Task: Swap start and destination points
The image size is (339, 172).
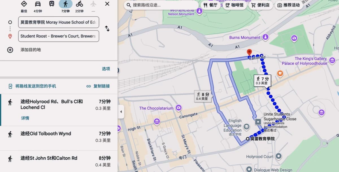Action: tap(107, 28)
